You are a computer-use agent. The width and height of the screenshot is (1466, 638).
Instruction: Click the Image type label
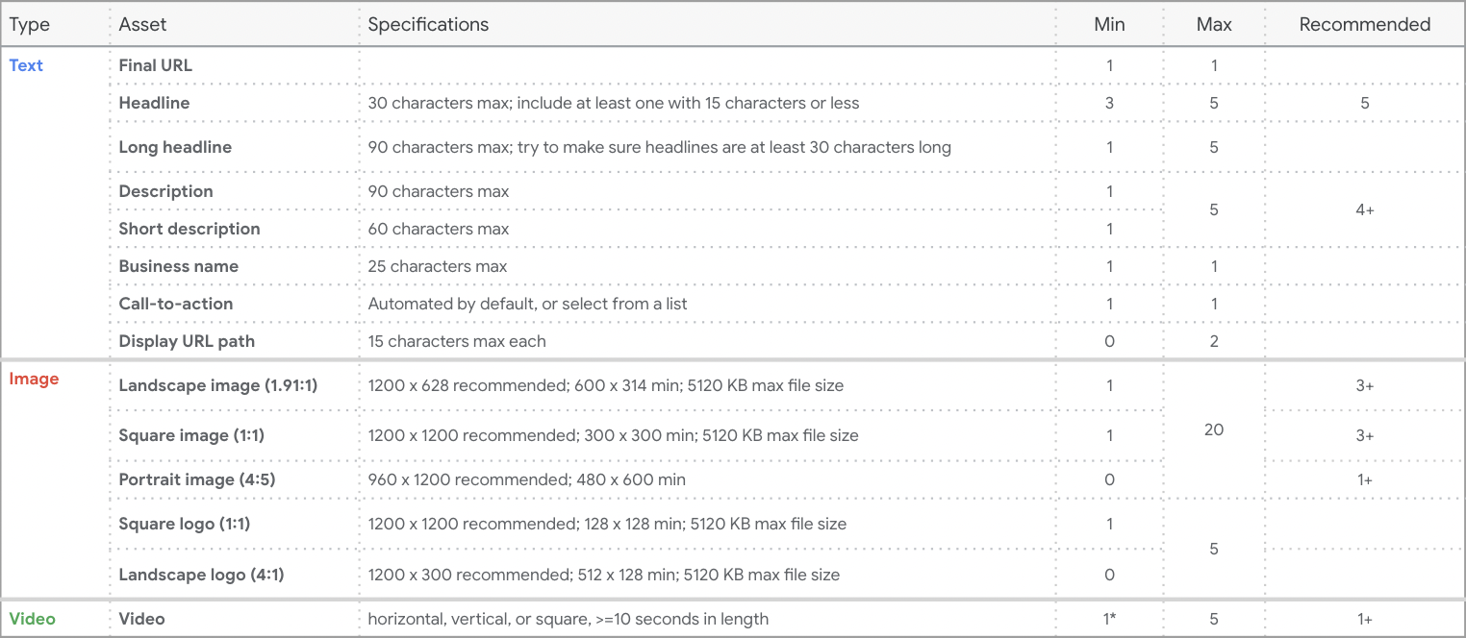(x=34, y=379)
